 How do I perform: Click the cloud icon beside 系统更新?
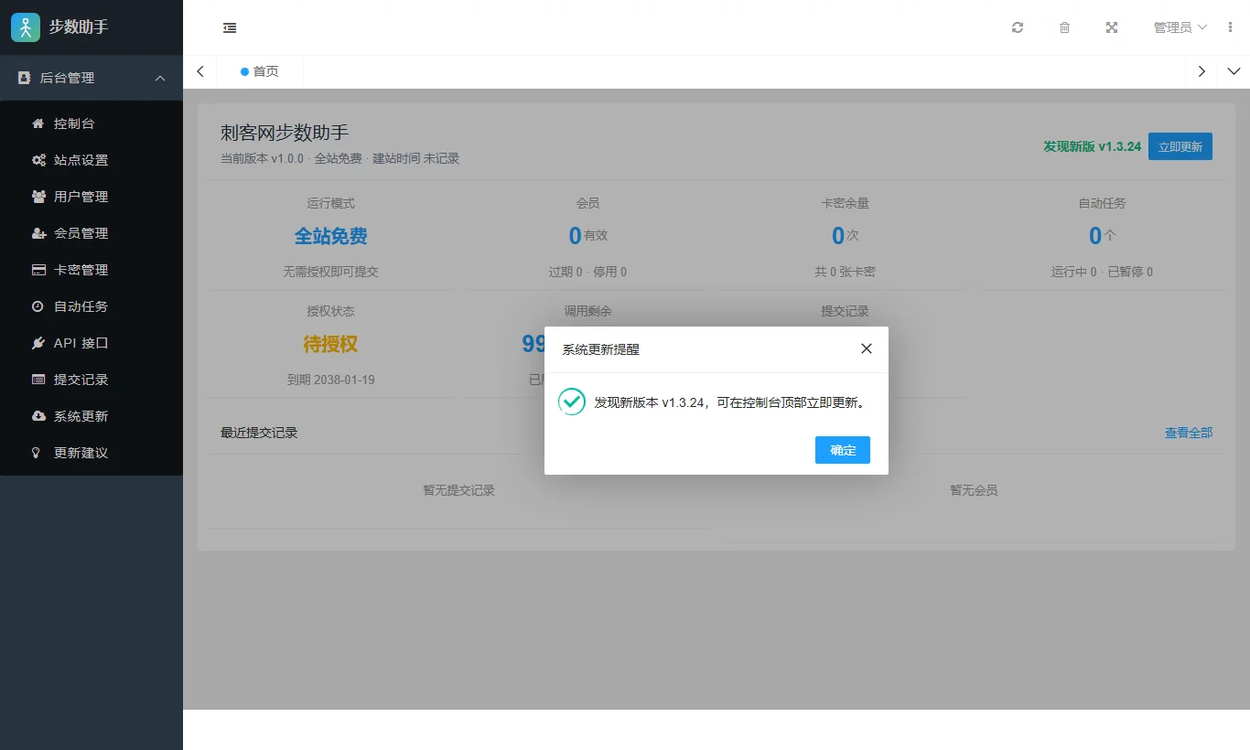pos(38,416)
